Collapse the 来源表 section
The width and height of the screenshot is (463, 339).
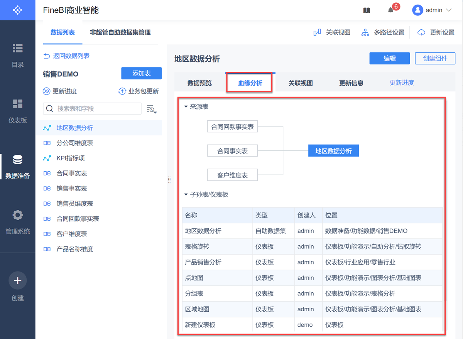coord(186,106)
